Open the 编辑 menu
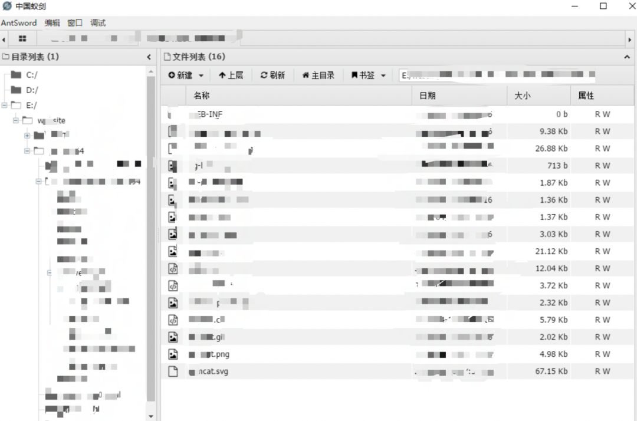Image resolution: width=637 pixels, height=421 pixels. coord(52,23)
